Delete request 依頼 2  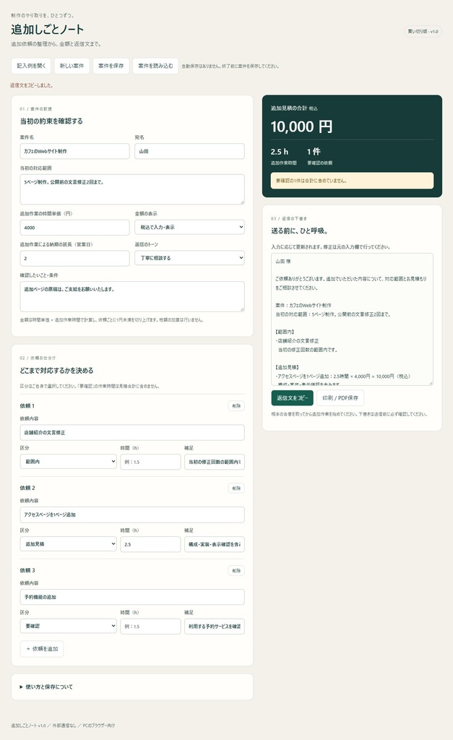point(236,488)
